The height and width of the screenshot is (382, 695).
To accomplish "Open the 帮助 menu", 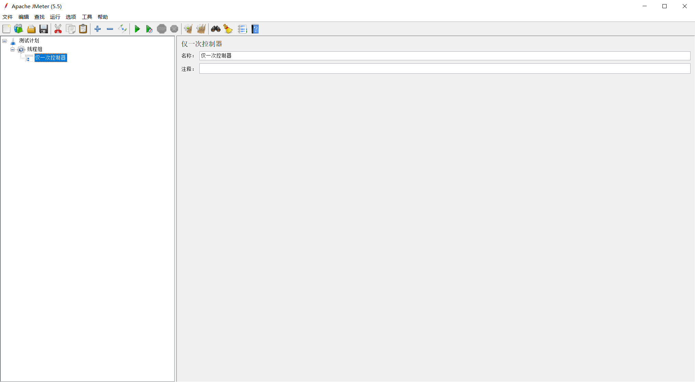I will (x=103, y=17).
